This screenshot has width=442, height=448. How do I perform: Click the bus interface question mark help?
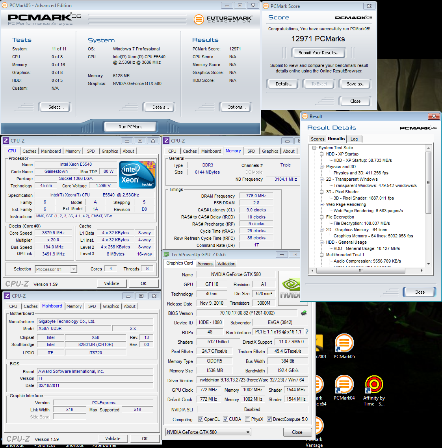(307, 332)
